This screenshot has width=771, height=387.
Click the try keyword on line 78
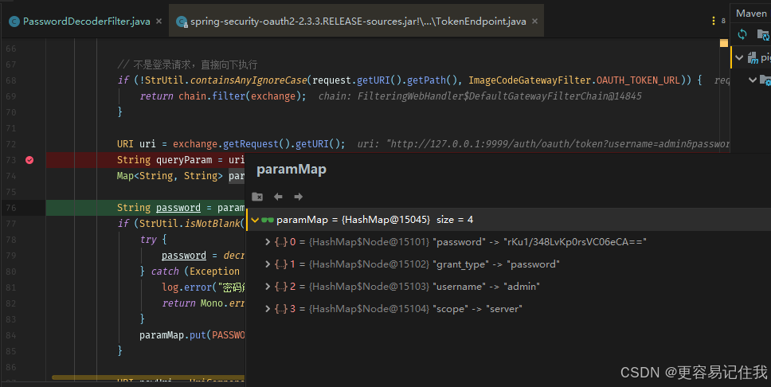tap(148, 240)
